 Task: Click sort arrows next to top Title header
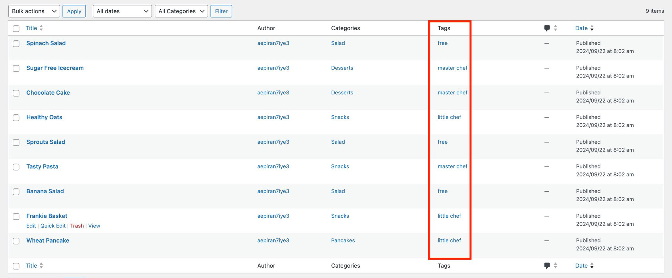(x=41, y=28)
